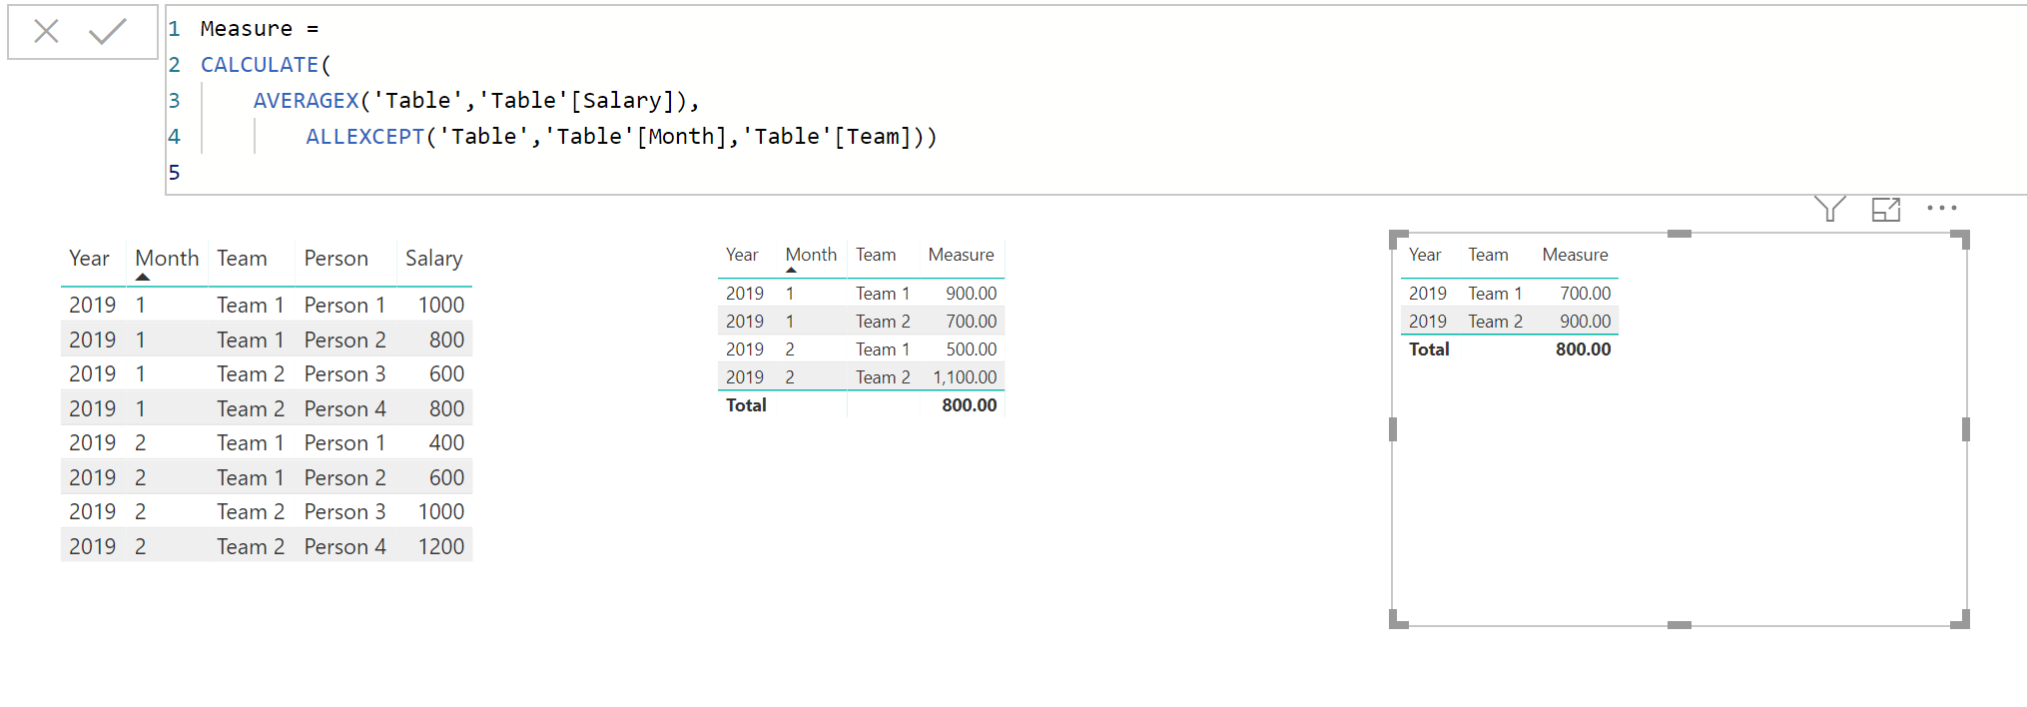Click Team 2 in right table

pos(1495,322)
